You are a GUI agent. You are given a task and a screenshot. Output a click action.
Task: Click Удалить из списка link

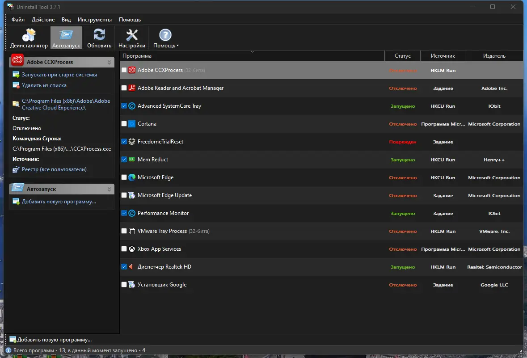44,85
